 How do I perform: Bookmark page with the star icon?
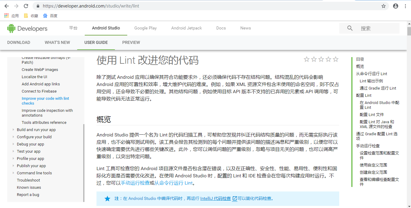pyautogui.click(x=384, y=6)
